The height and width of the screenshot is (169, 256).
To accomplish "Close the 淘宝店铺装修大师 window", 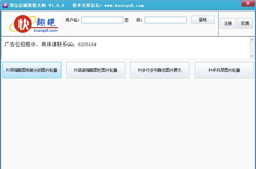I will (248, 3).
